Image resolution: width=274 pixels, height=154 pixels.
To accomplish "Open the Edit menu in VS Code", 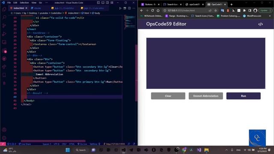I will 15,3.
